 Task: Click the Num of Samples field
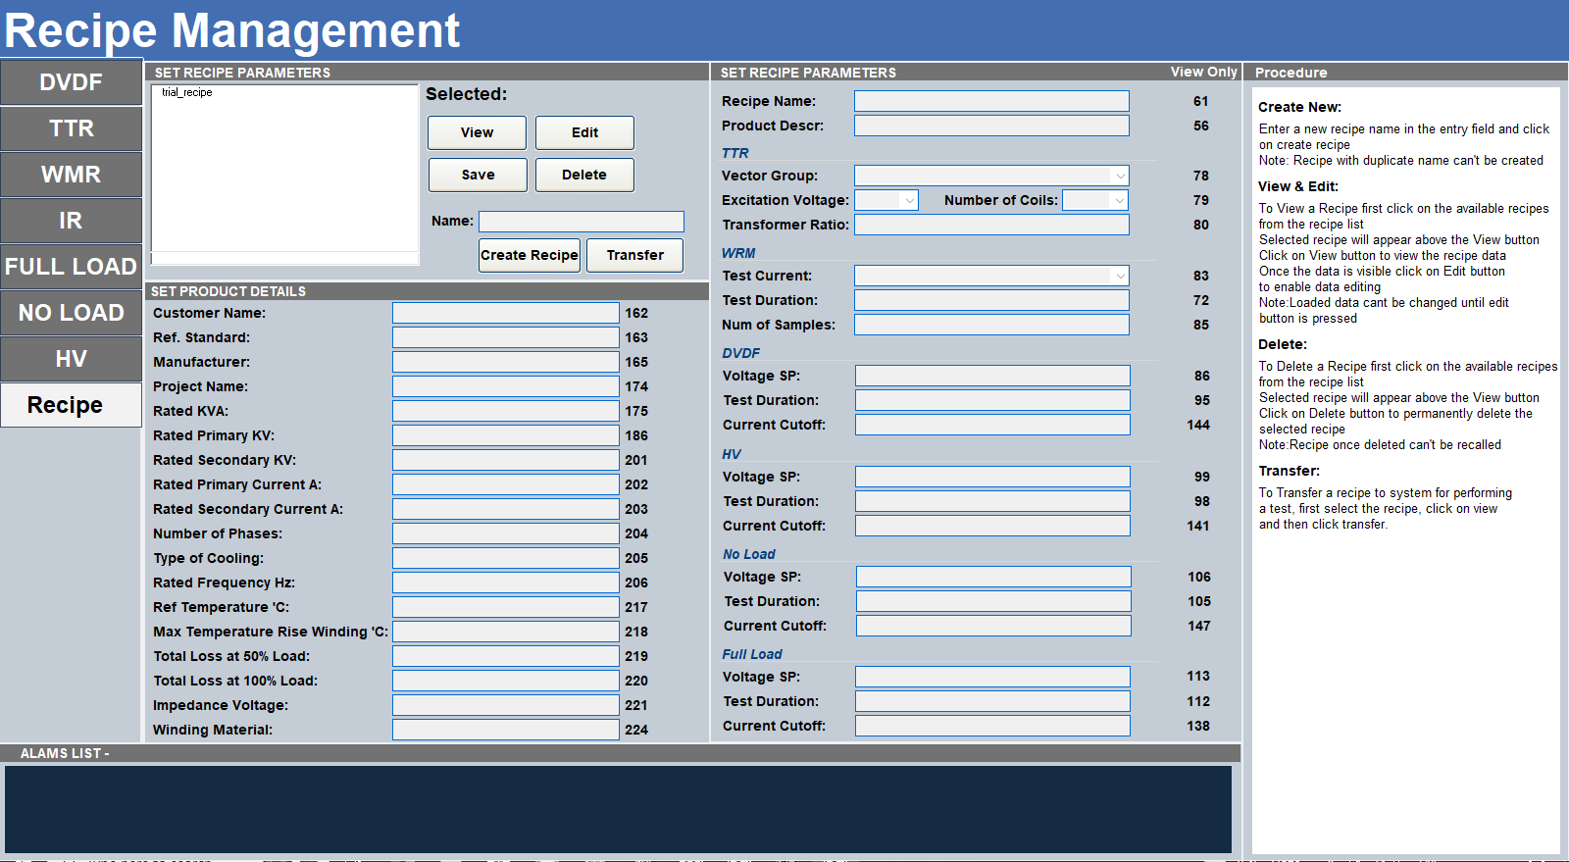coord(991,325)
